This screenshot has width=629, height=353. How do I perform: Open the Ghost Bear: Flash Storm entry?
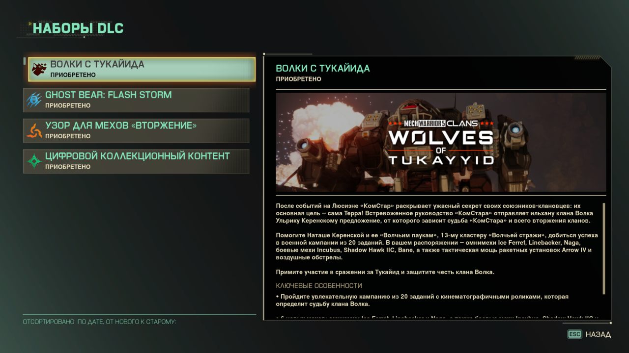point(136,100)
